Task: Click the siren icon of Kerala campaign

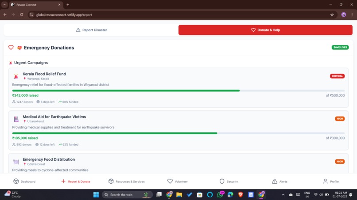Action: click(x=16, y=76)
